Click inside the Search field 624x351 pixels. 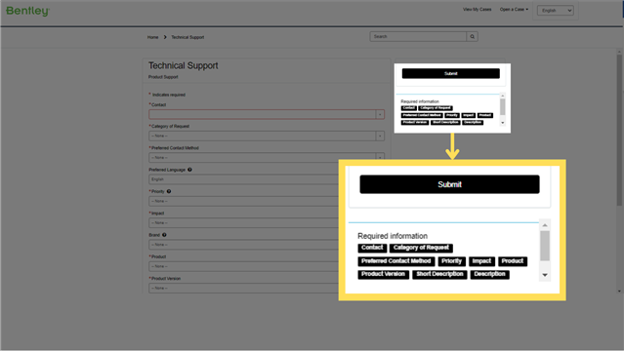[x=418, y=37]
